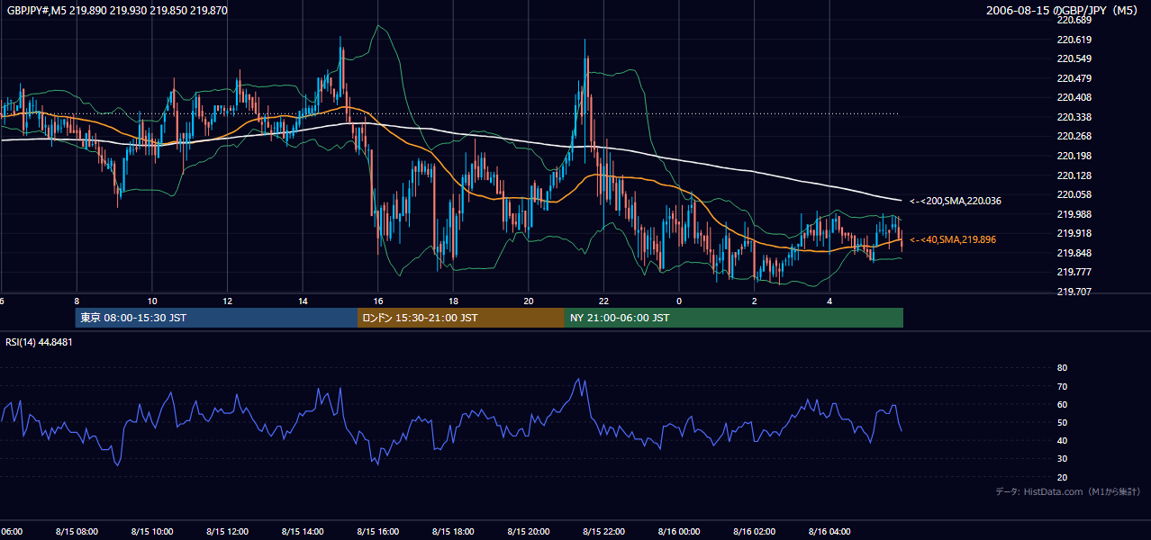Image resolution: width=1151 pixels, height=540 pixels.
Task: Click price axis value 219.988
Action: (x=1074, y=213)
